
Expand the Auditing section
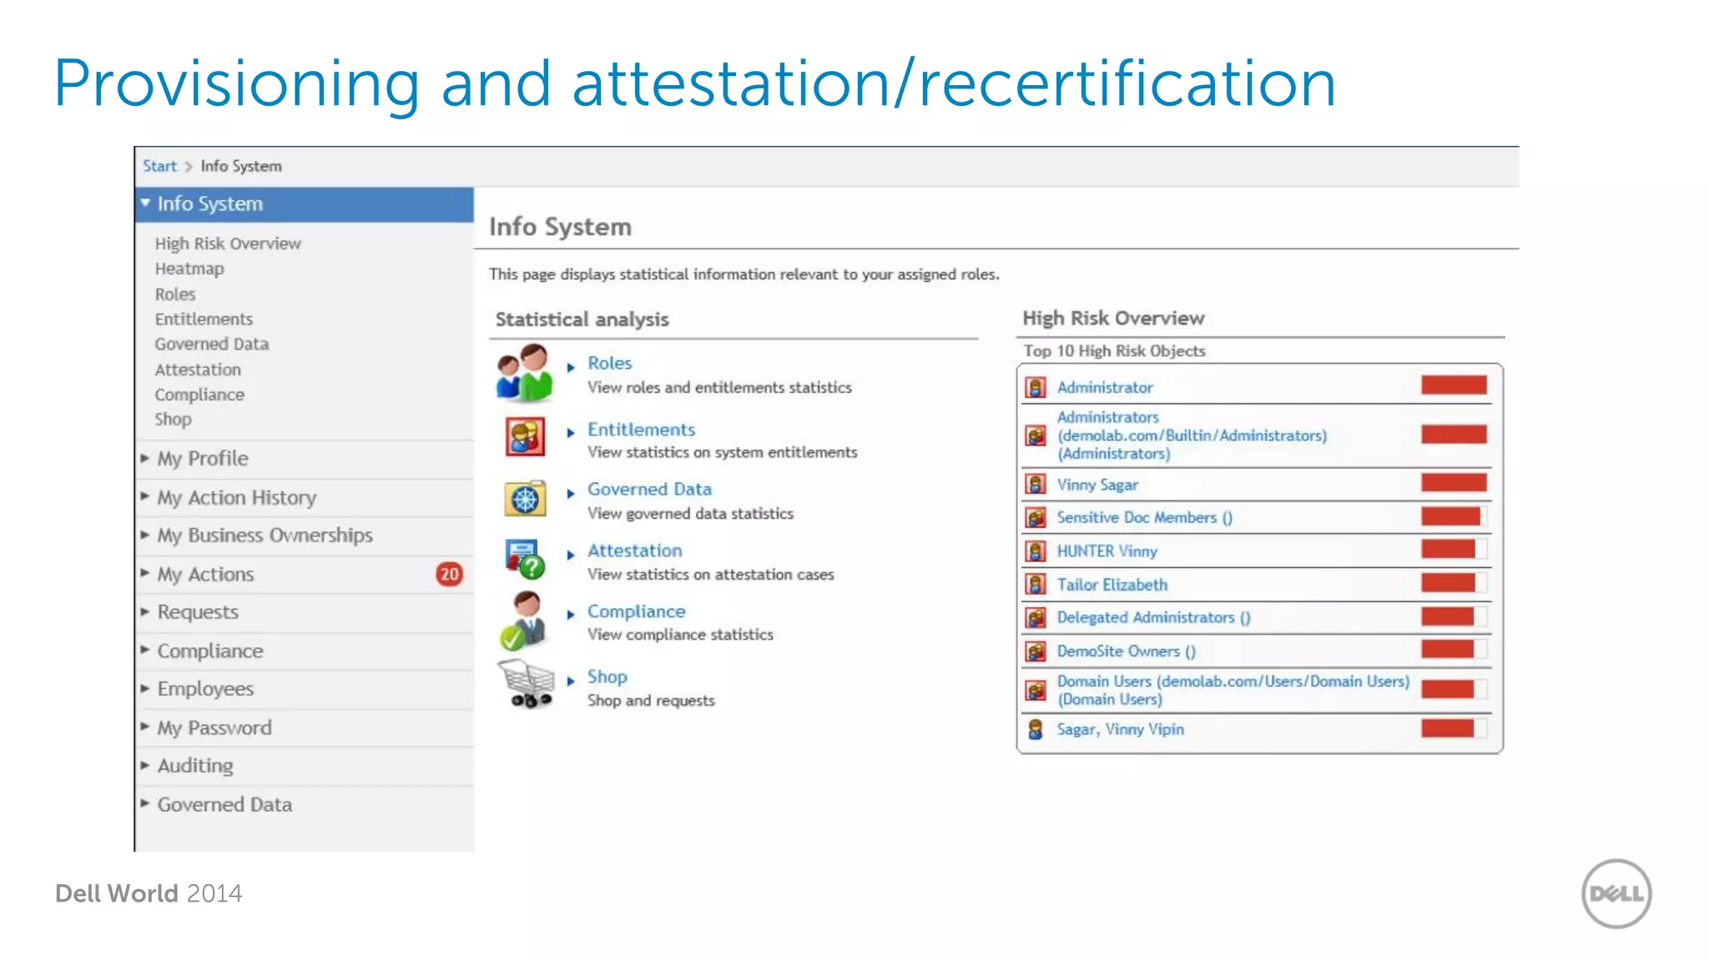click(x=145, y=765)
